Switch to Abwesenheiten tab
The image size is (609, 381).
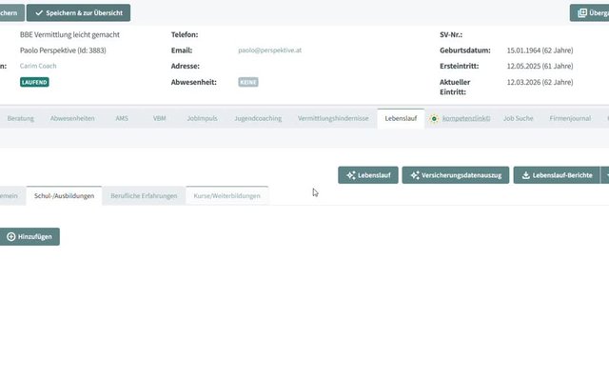(x=72, y=118)
